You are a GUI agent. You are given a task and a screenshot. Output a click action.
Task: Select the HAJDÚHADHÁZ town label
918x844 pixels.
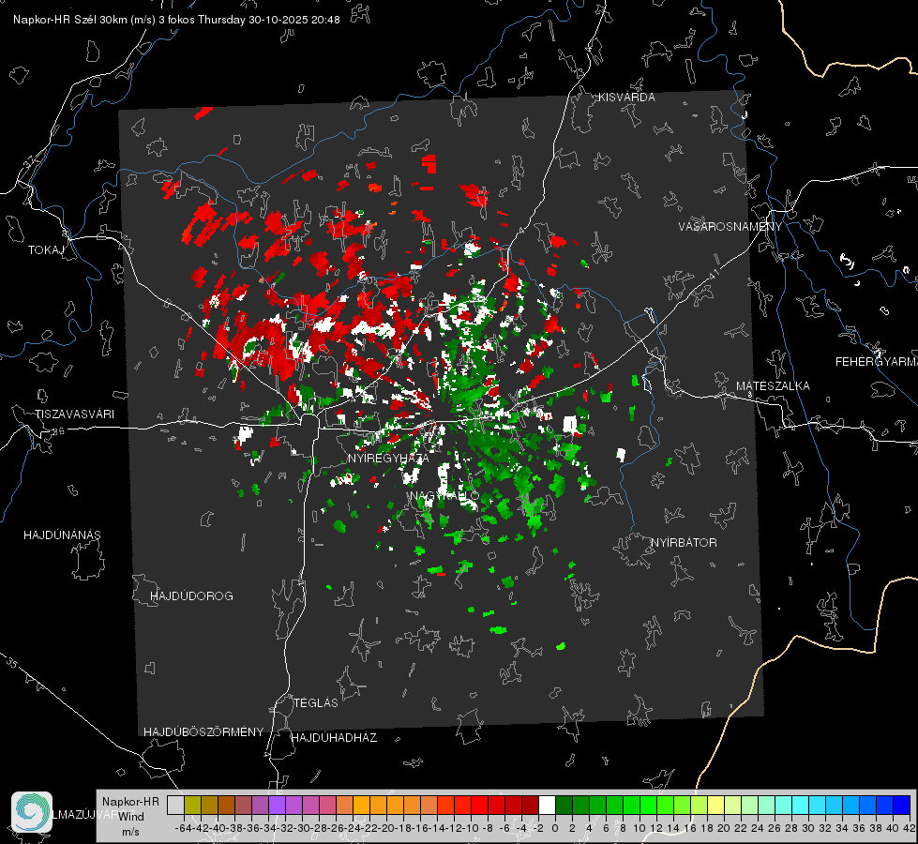[334, 738]
